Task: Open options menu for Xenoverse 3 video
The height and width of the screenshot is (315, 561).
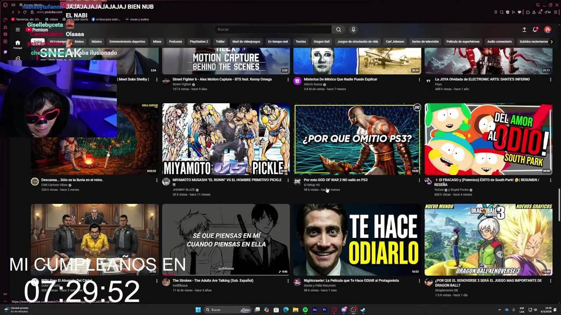Action: (x=550, y=281)
